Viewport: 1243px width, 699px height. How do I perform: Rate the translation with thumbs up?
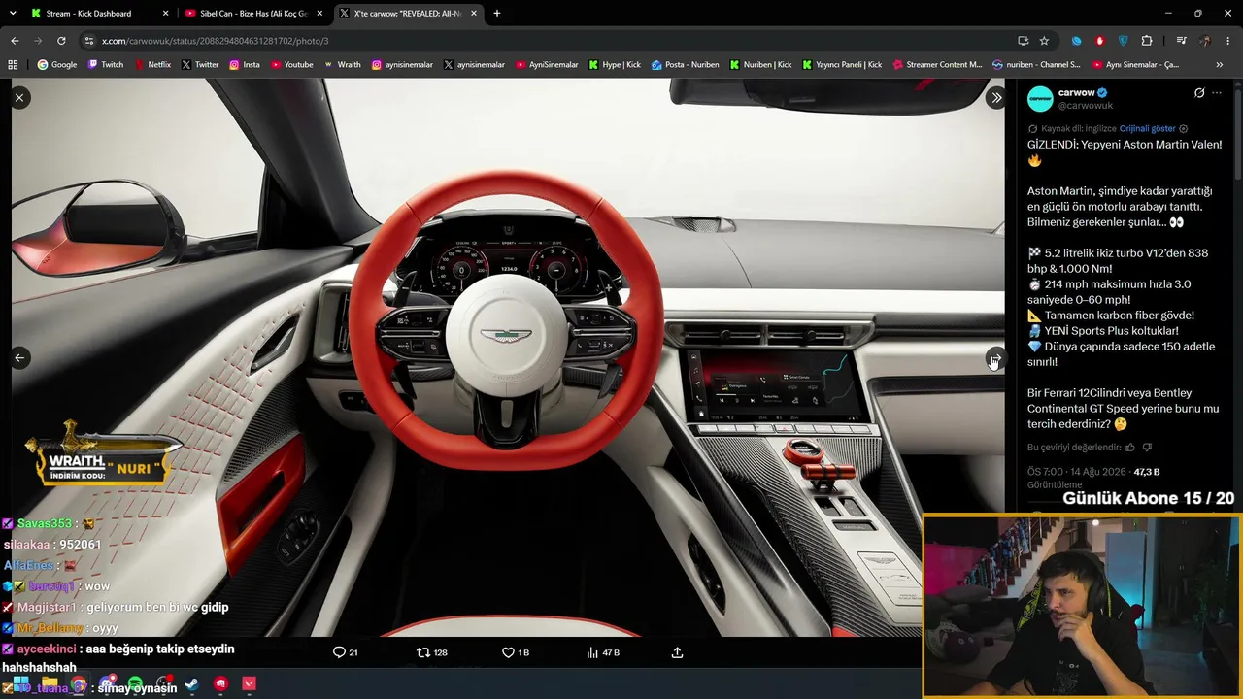tap(1129, 448)
